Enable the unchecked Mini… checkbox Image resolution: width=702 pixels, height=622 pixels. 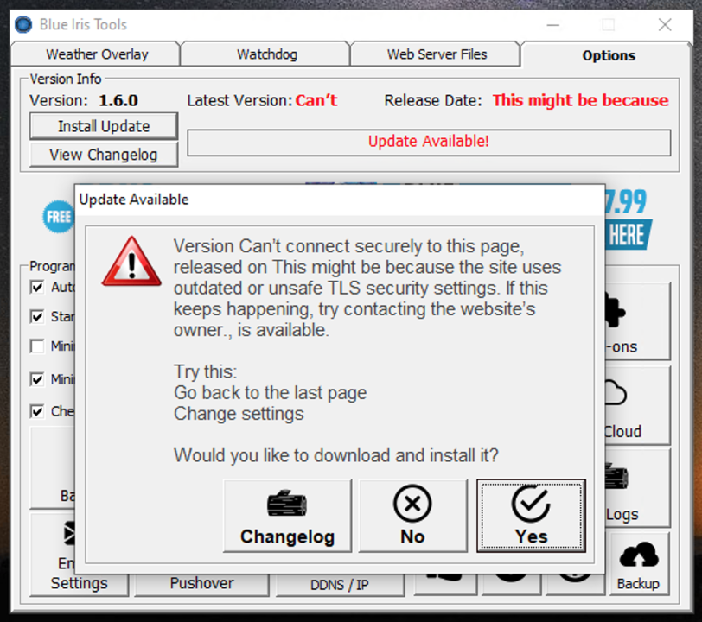click(x=37, y=346)
